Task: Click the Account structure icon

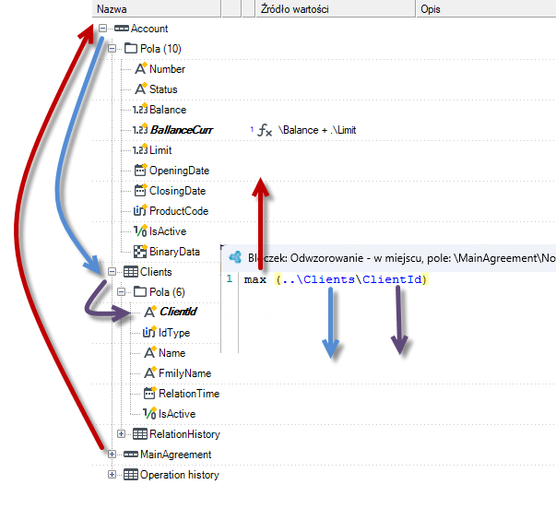Action: (x=122, y=28)
